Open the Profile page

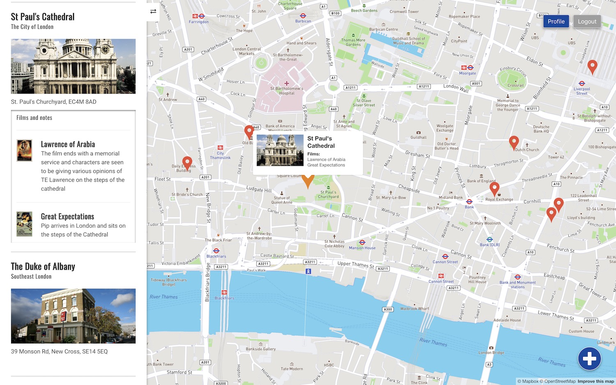coord(556,22)
